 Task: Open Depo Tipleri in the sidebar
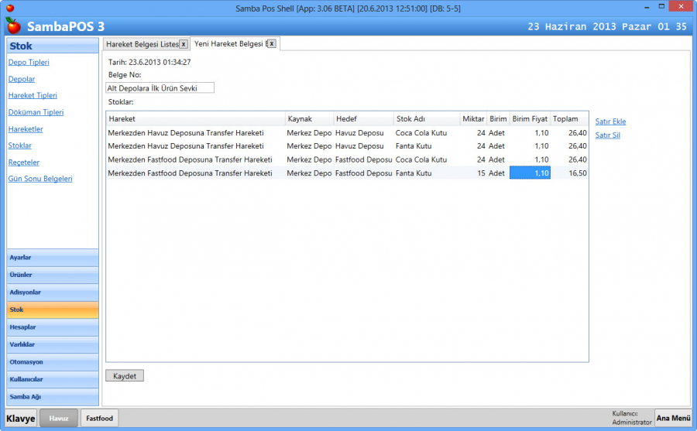click(29, 63)
